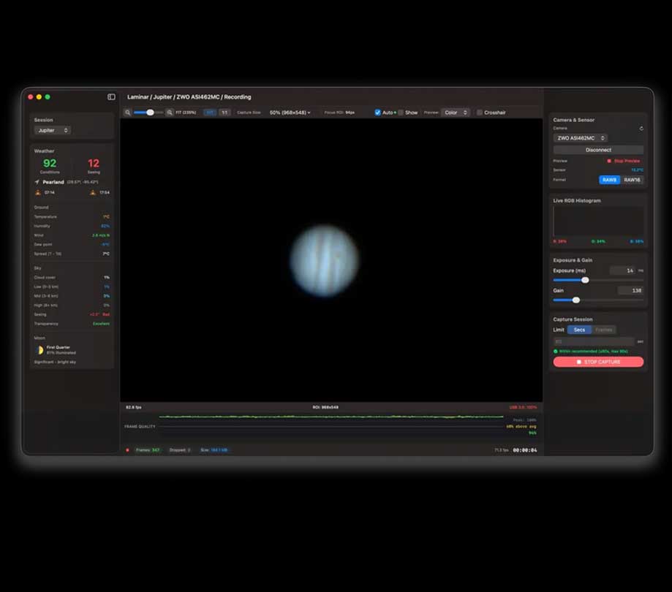Click the Stop Preview icon in Camera panel
This screenshot has height=592, width=672.
coord(609,161)
